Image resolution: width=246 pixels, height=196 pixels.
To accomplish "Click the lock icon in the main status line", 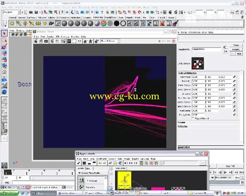I will point(107,12).
